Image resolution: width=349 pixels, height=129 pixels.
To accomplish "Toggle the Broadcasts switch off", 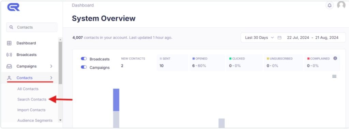I will tap(84, 59).
